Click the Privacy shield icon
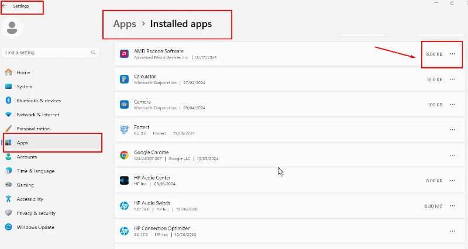 (9, 213)
